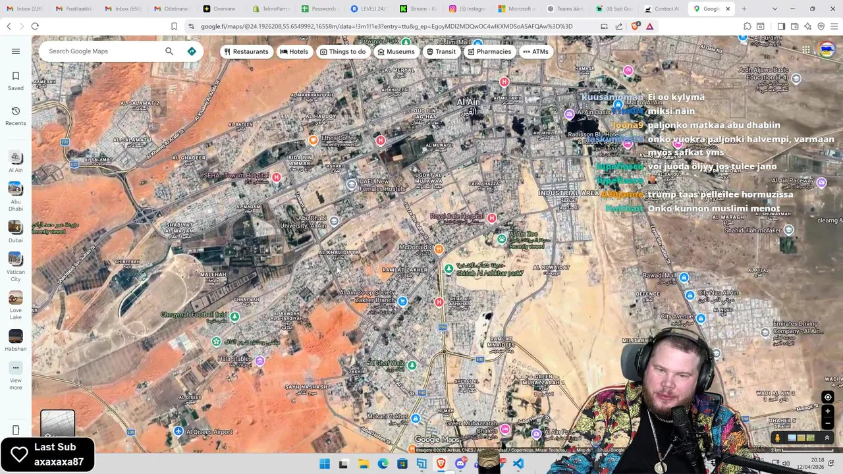This screenshot has width=843, height=474.
Task: Expand View more recents
Action: [16, 375]
